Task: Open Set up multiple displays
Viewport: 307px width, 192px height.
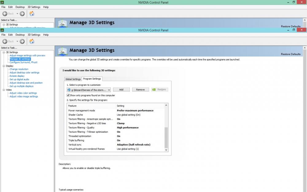Action: pos(21,86)
